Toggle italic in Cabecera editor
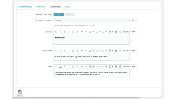 click(69, 32)
